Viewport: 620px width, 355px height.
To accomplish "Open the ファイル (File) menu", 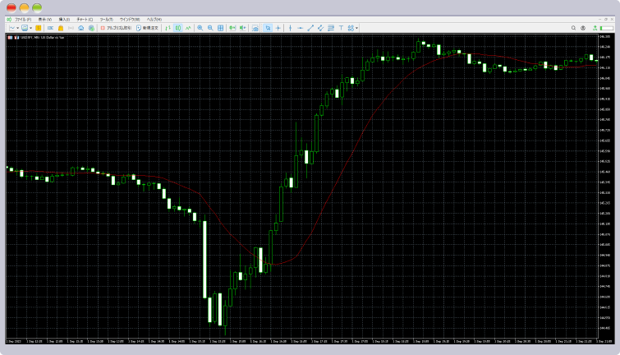I will click(x=21, y=18).
